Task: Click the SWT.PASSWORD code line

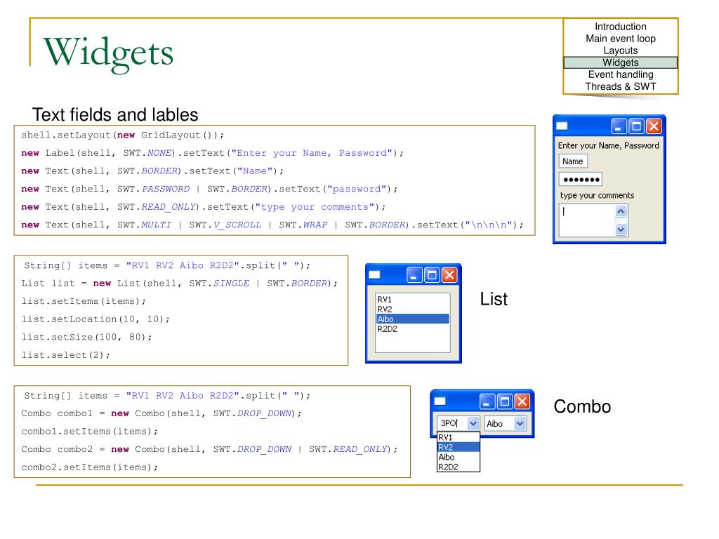Action: click(209, 189)
